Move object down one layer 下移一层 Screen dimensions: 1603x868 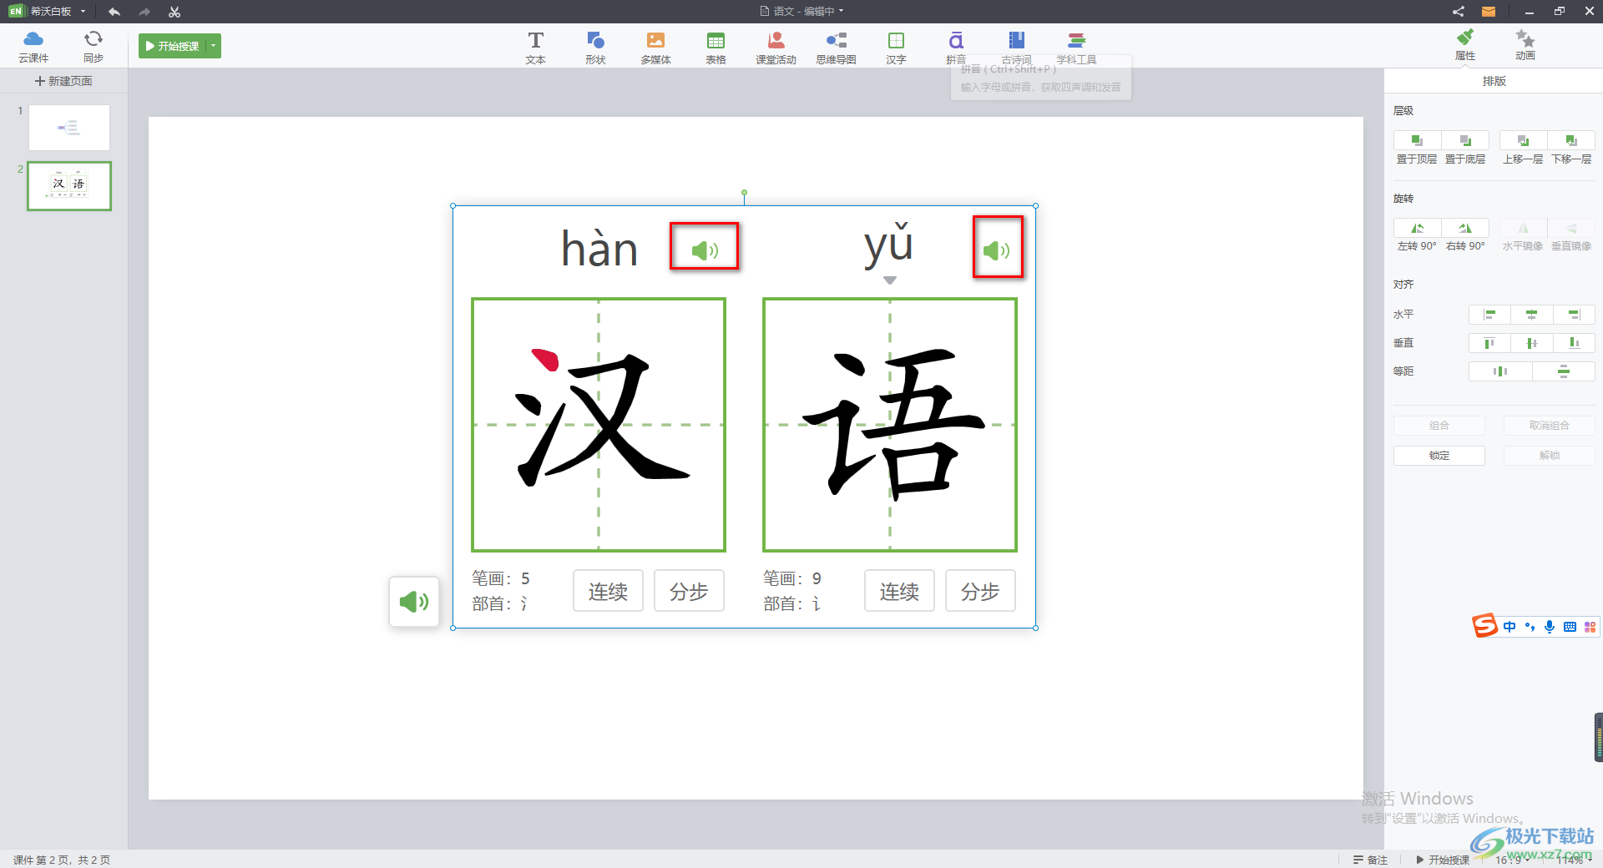click(x=1571, y=140)
